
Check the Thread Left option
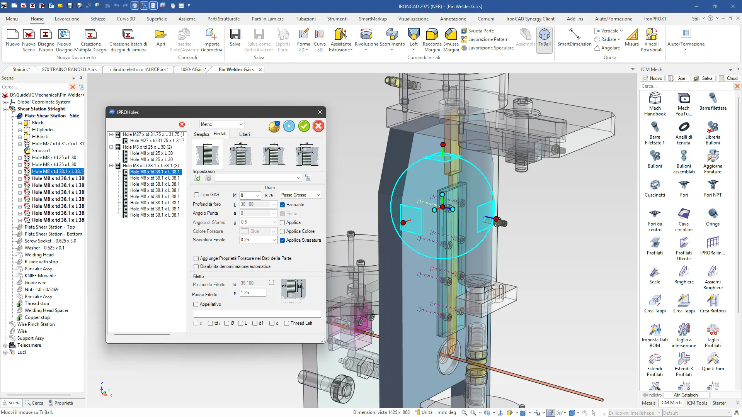pos(286,324)
